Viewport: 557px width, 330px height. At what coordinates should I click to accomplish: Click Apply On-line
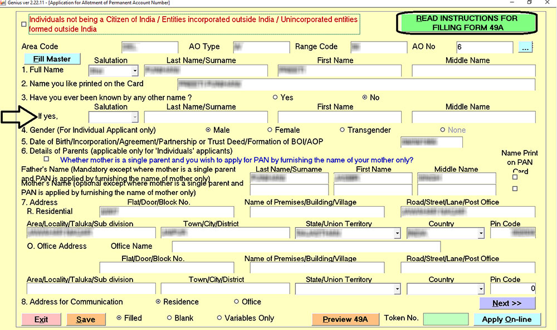pyautogui.click(x=507, y=319)
